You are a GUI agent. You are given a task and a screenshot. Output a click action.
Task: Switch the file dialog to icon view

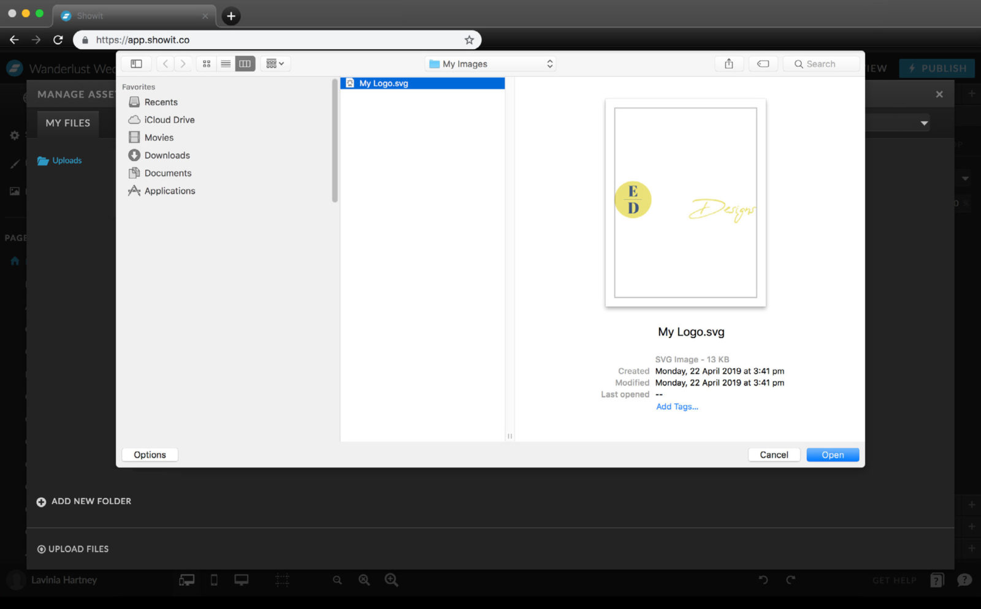207,63
